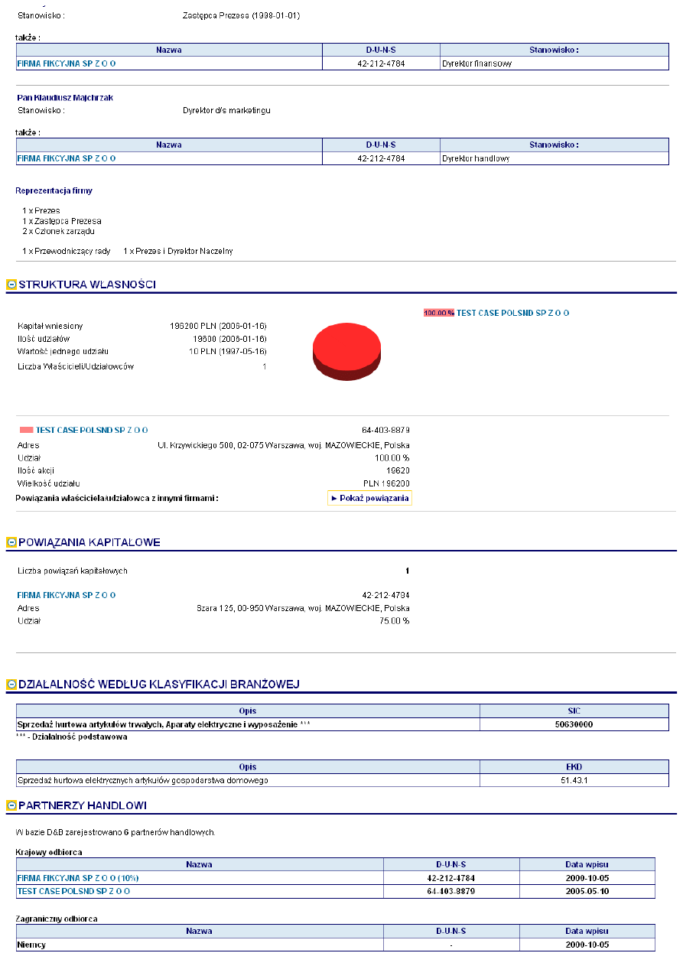Open FIRMA FIKCYJNA link in Dyrektor handlowy row
Image resolution: width=683 pixels, height=966 pixels.
click(67, 158)
